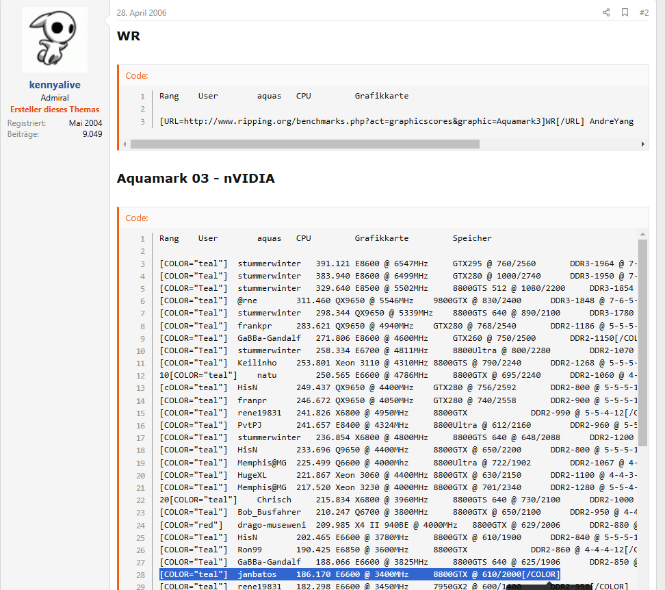Click the frankpr 283.621 row

tap(398, 326)
